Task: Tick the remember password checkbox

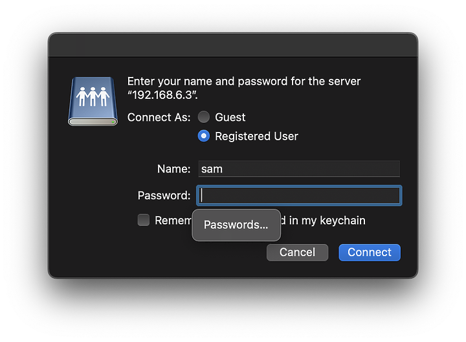Action: (144, 220)
